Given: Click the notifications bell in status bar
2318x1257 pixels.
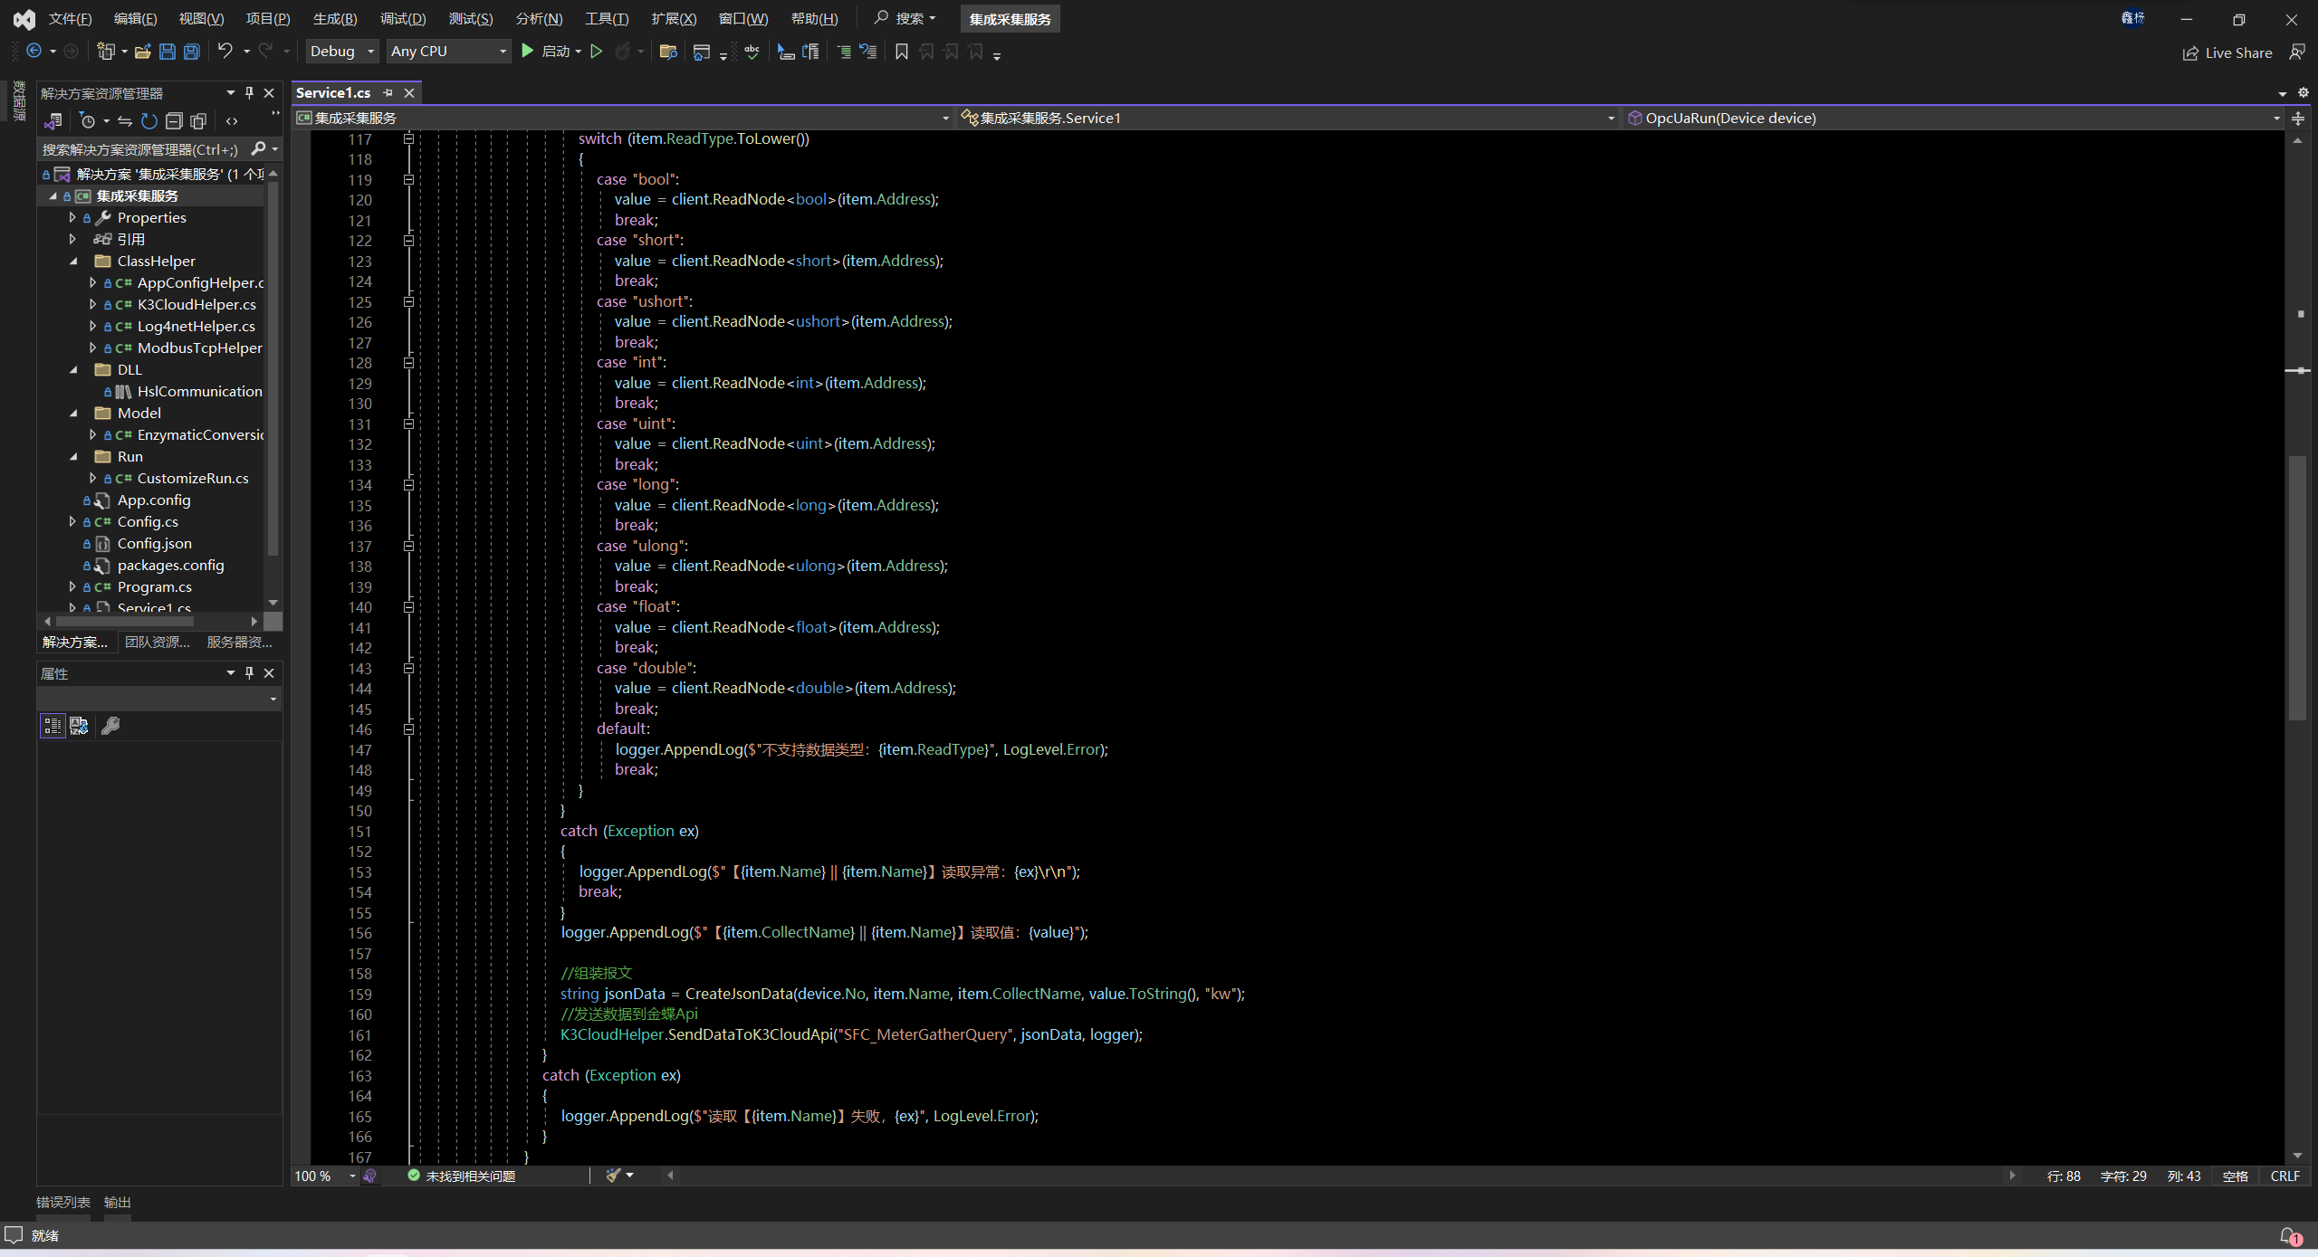Looking at the screenshot, I should coord(2288,1235).
